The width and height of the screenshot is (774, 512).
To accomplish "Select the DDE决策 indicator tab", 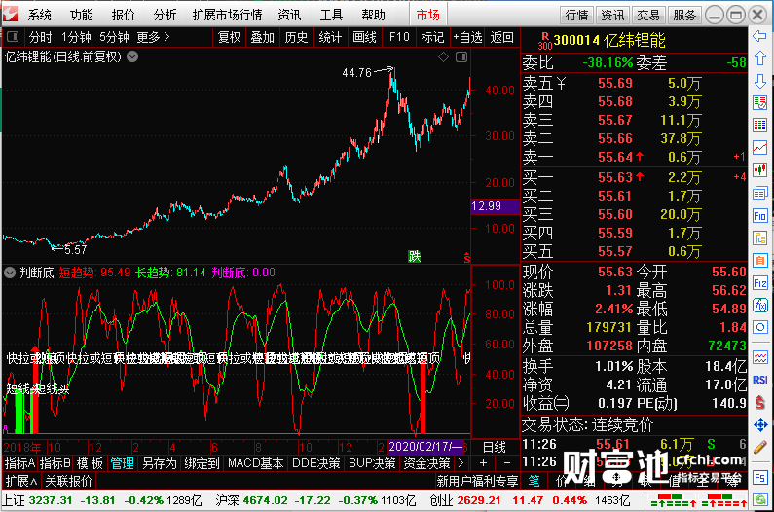I will point(316,463).
